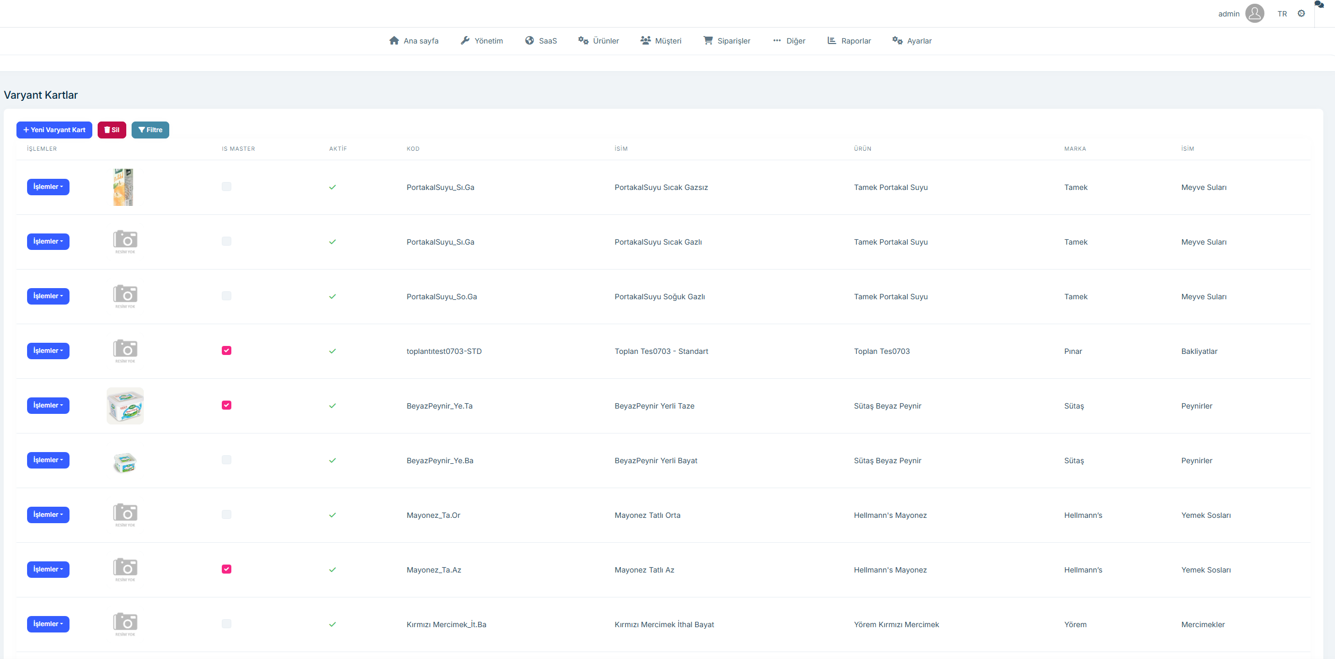Click the orange juice carton thumbnail
1335x659 pixels.
pyautogui.click(x=124, y=187)
